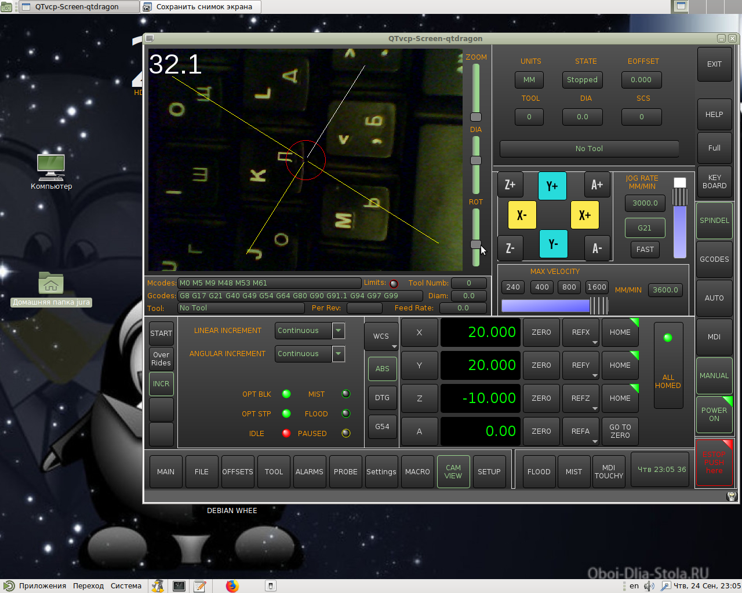Switch to the PROBE tab
This screenshot has height=593, width=742.
345,472
